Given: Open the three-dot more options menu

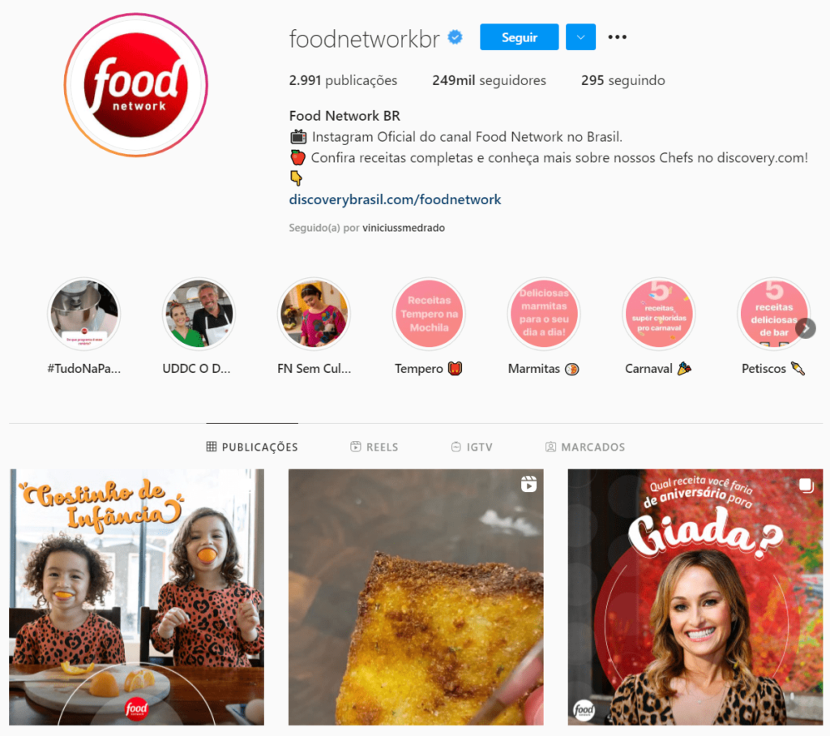Looking at the screenshot, I should [x=617, y=37].
